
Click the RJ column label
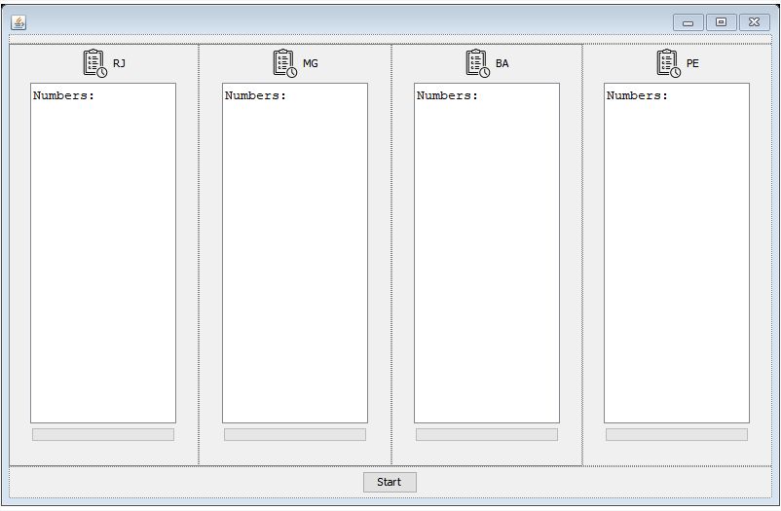(119, 63)
